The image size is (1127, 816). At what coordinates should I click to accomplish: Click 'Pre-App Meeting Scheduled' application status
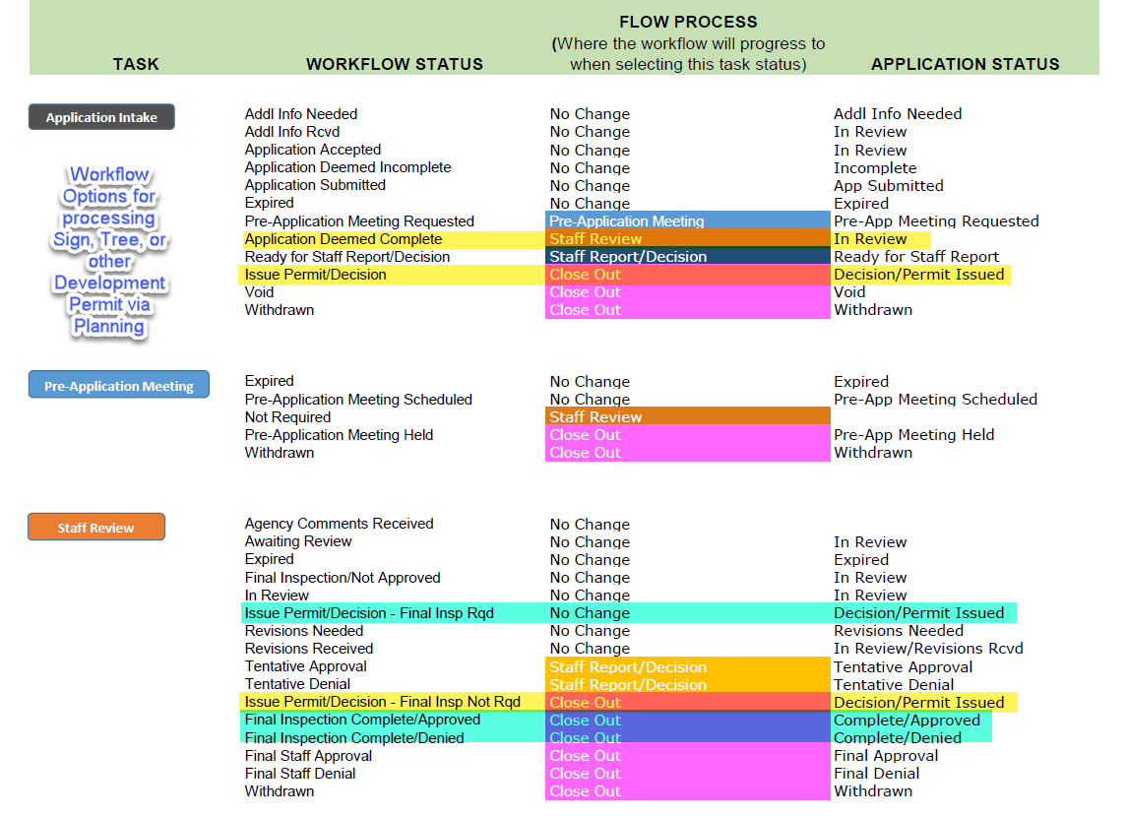pos(935,400)
